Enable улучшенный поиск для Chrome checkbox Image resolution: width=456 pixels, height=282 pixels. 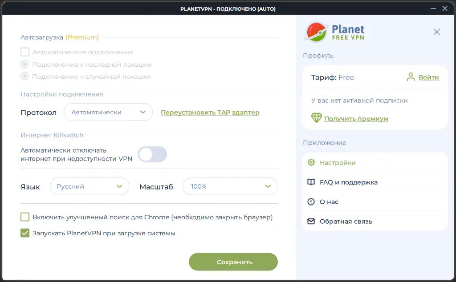tap(25, 217)
